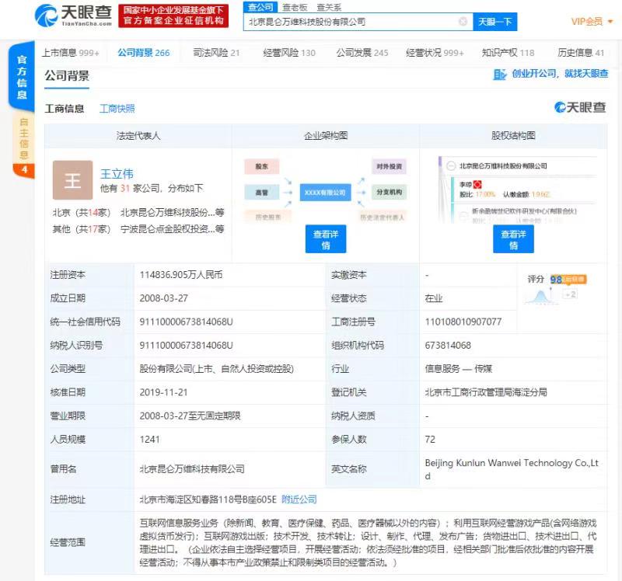Open the 工商快照 link
The image size is (622, 581).
point(117,109)
